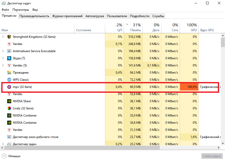Viewport: 225px width, 161px height.
Task: Sort by the Диск column header
Action: point(152,28)
